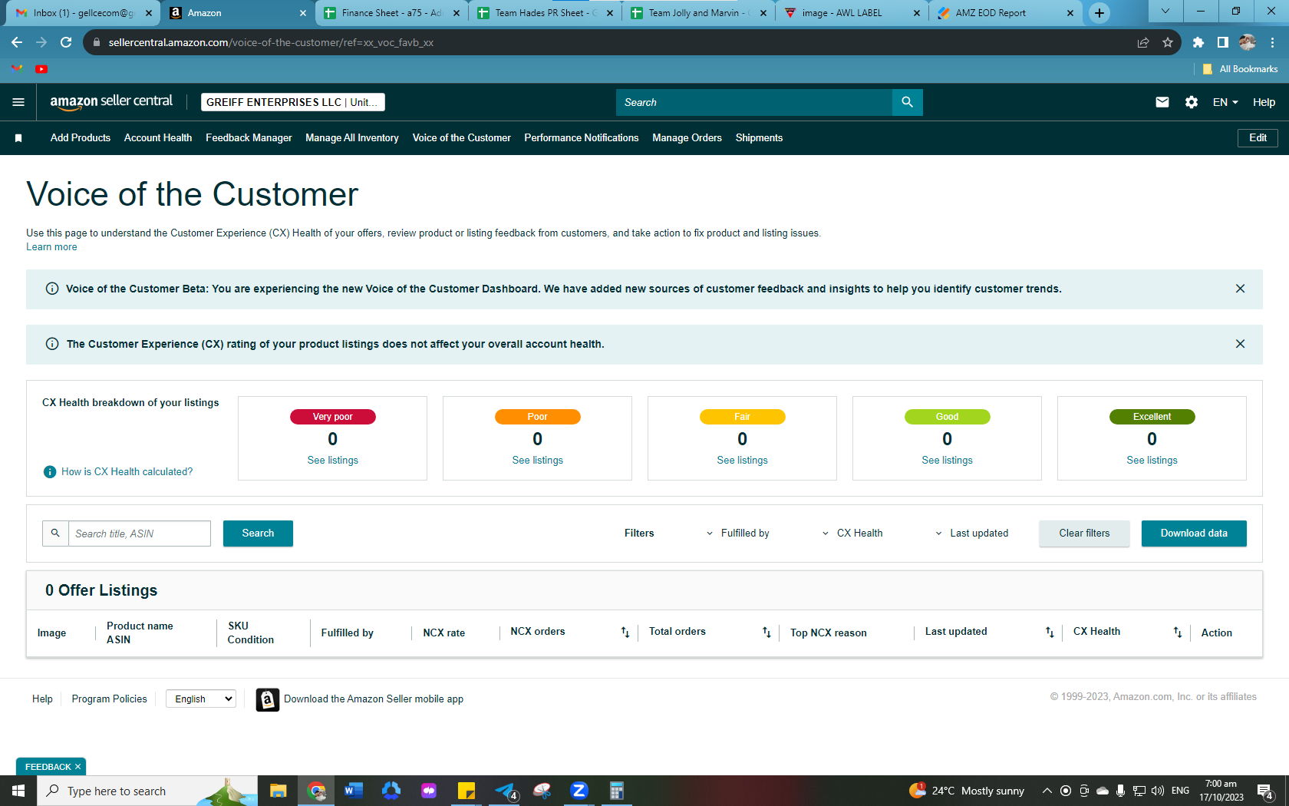The width and height of the screenshot is (1289, 806).
Task: Open the Help link in header
Action: pyautogui.click(x=1264, y=102)
